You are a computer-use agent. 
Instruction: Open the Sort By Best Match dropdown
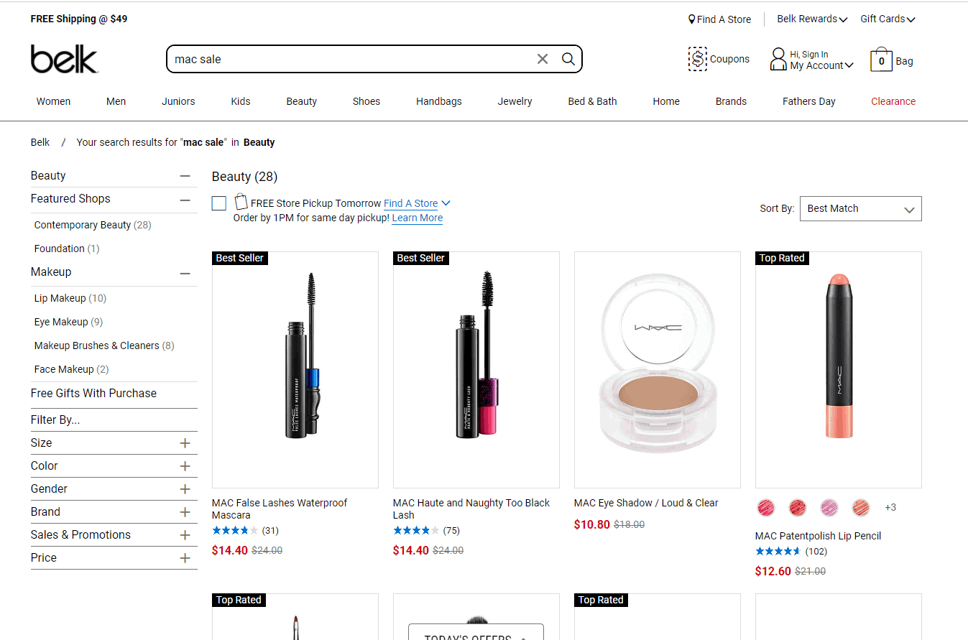[860, 208]
